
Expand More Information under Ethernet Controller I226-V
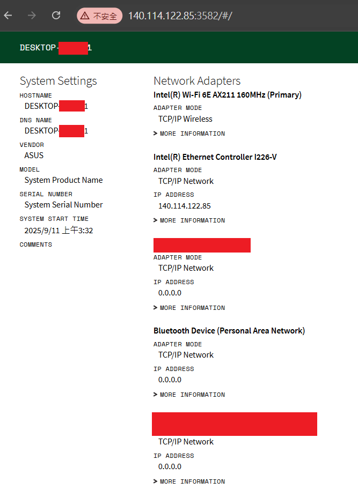[189, 220]
